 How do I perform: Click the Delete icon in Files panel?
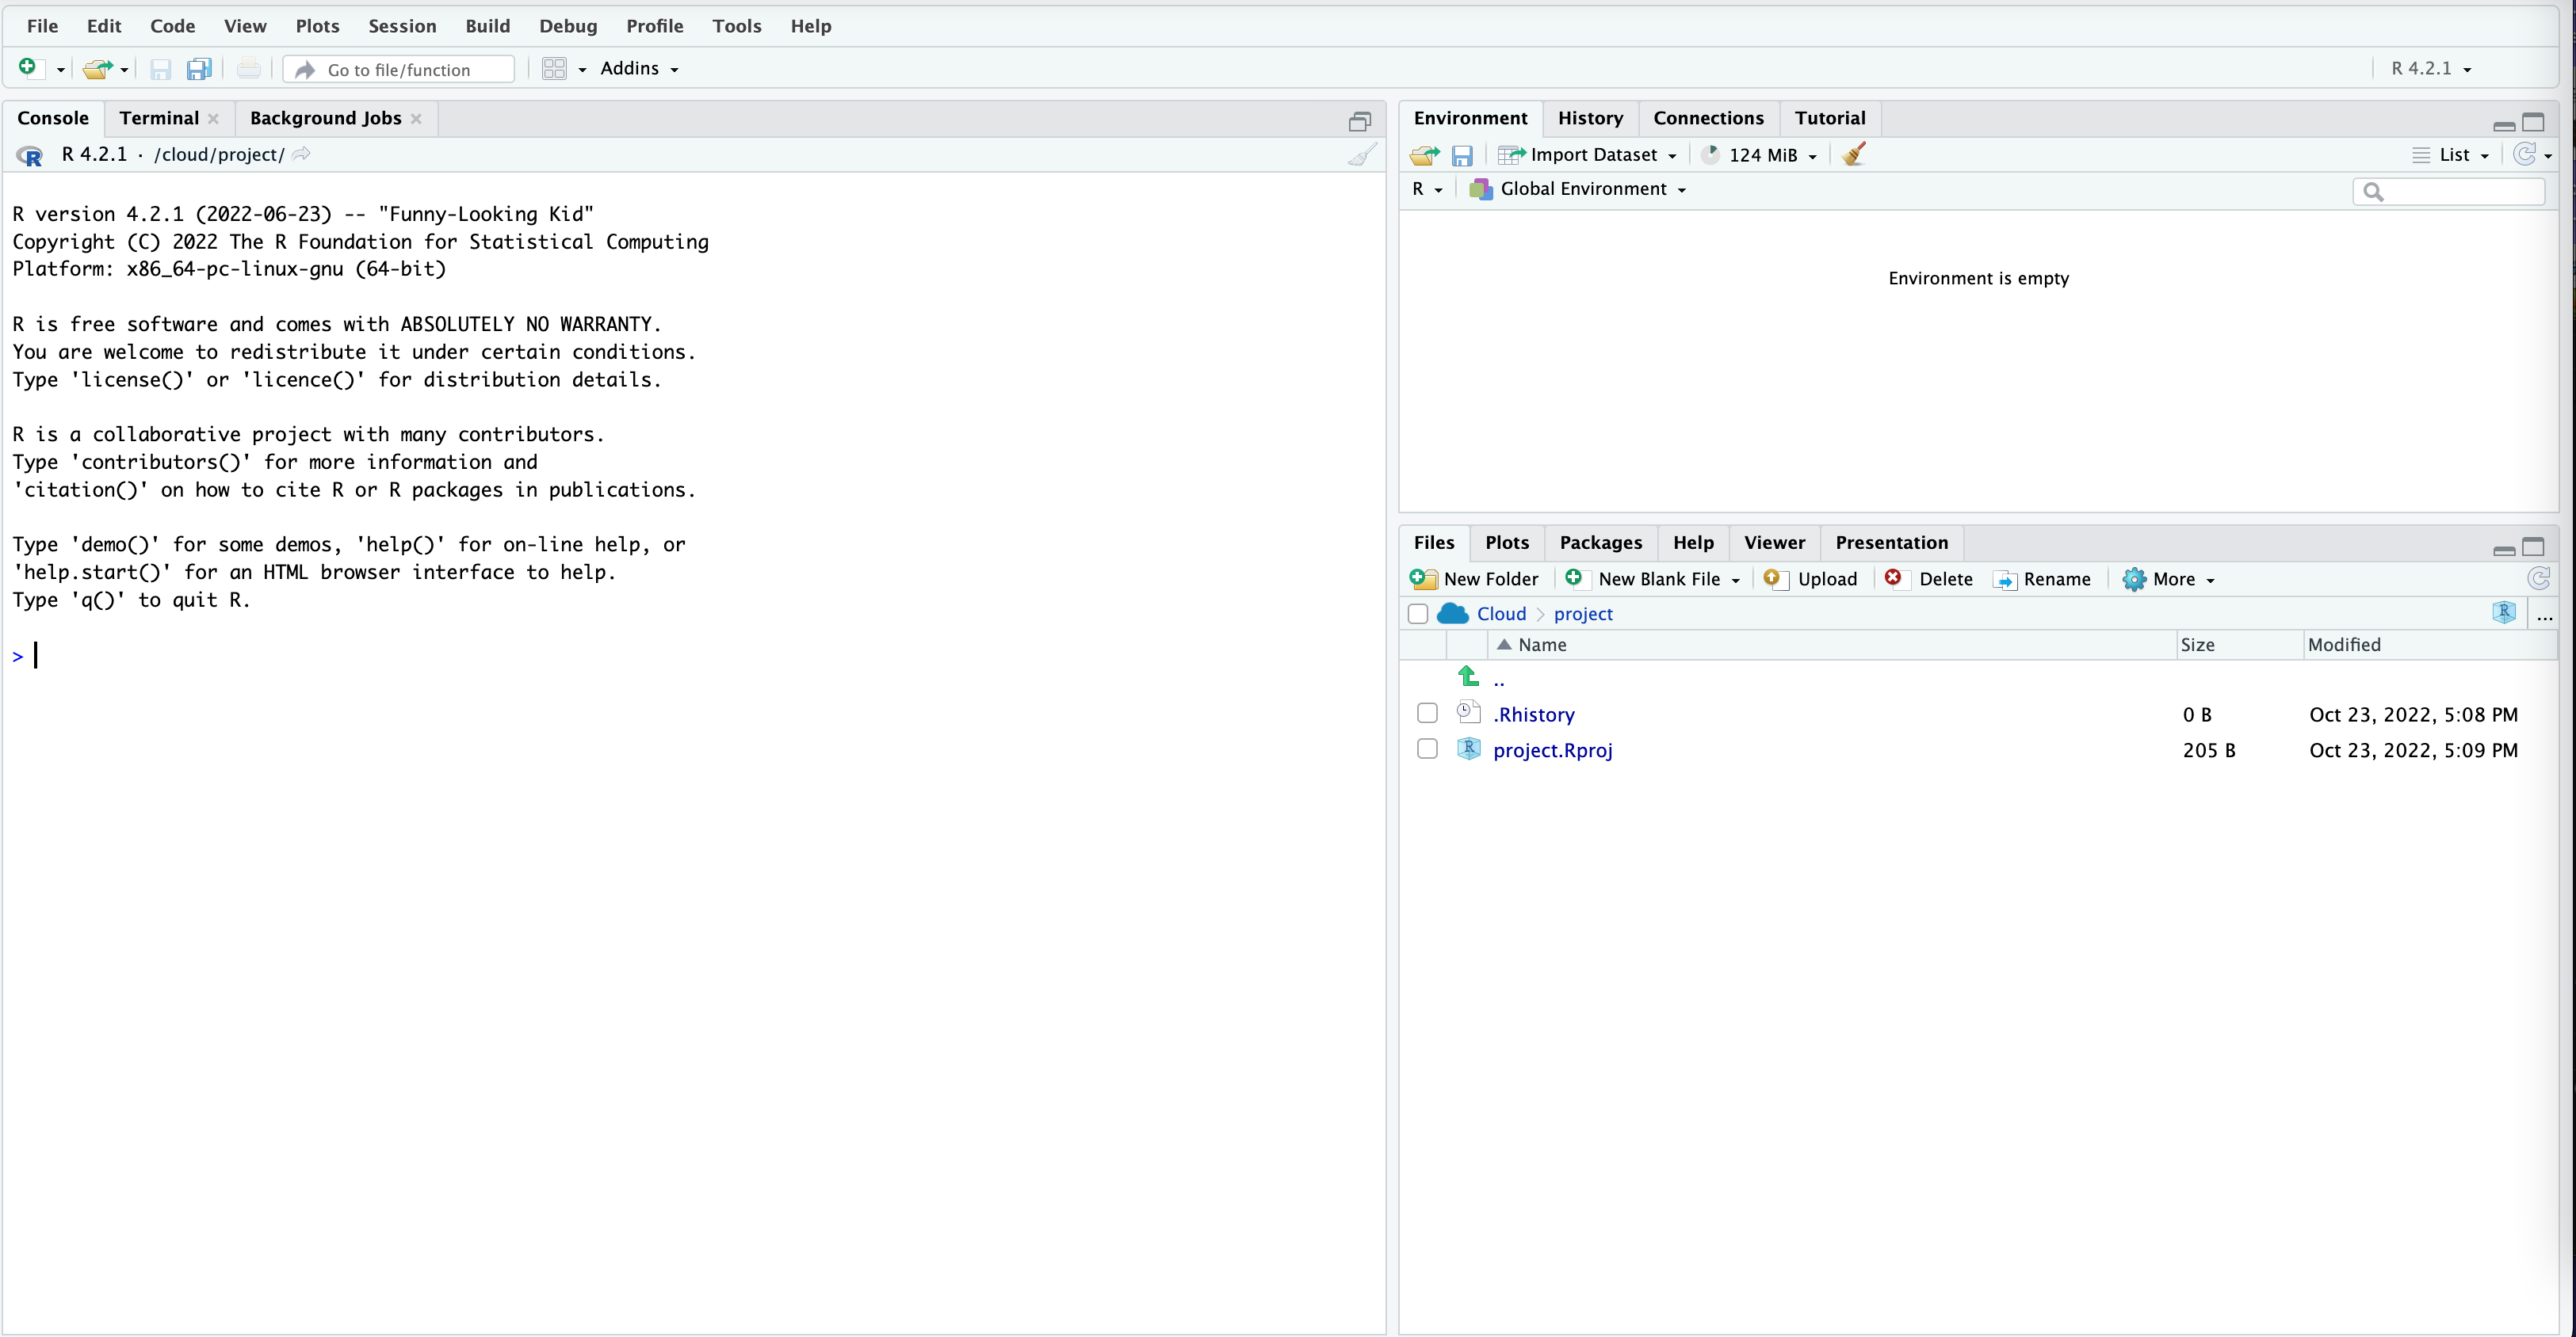pyautogui.click(x=1893, y=577)
